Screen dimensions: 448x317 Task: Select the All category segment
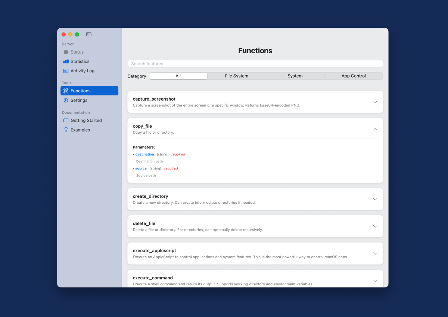click(178, 76)
